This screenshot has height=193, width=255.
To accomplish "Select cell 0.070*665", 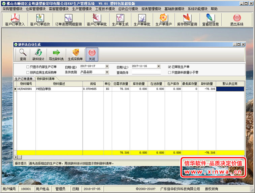I will 93,89.
